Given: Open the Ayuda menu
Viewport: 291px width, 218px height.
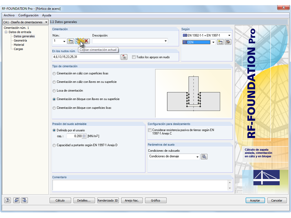Looking at the screenshot, I should tap(47, 15).
